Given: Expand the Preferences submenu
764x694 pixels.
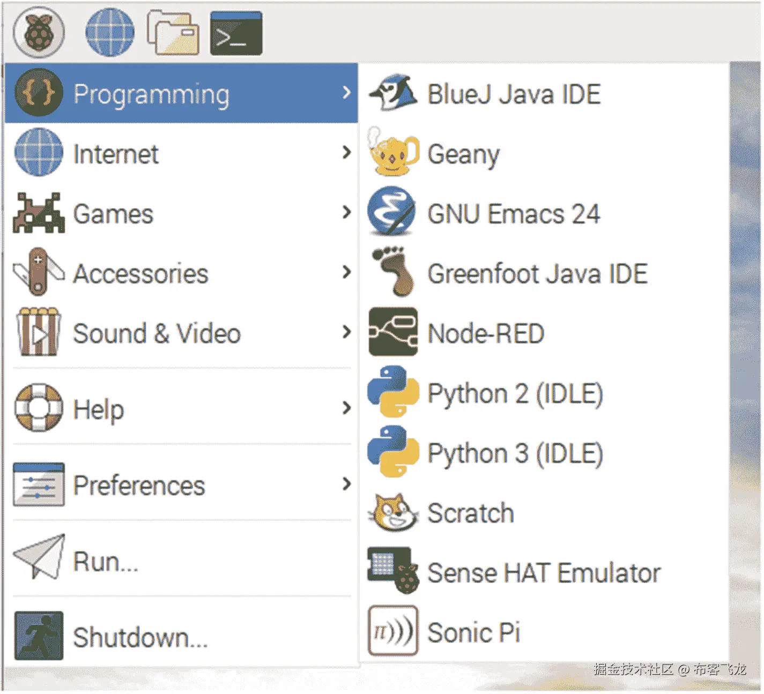Looking at the screenshot, I should click(138, 486).
